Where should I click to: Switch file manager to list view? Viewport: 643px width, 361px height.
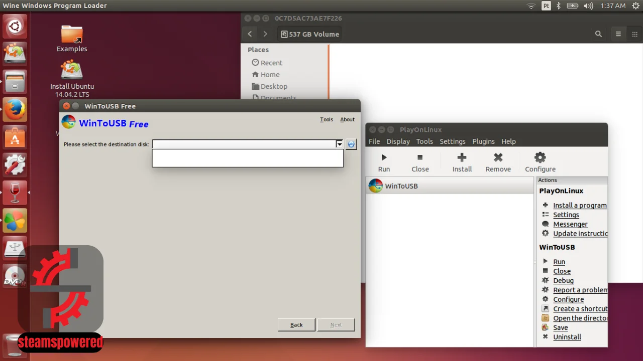coord(618,34)
